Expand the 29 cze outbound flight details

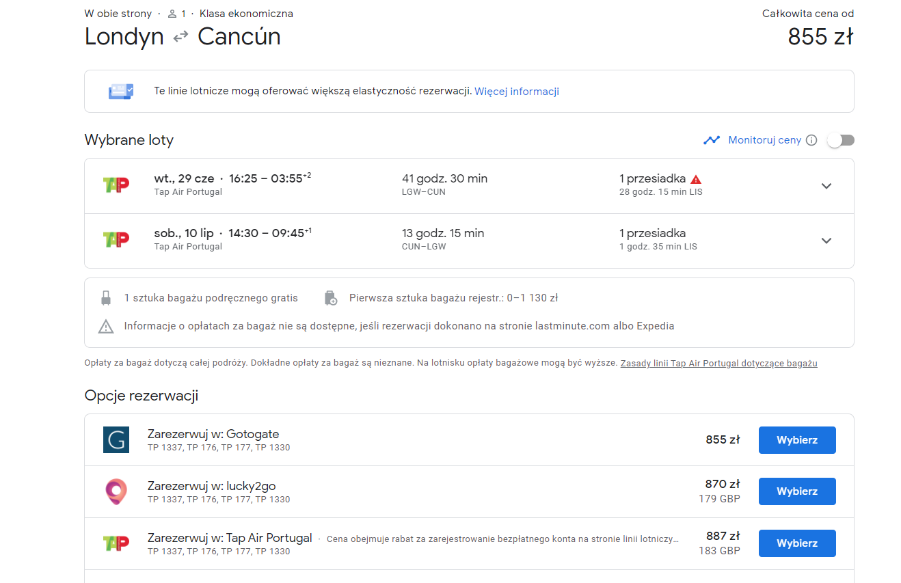click(x=826, y=186)
